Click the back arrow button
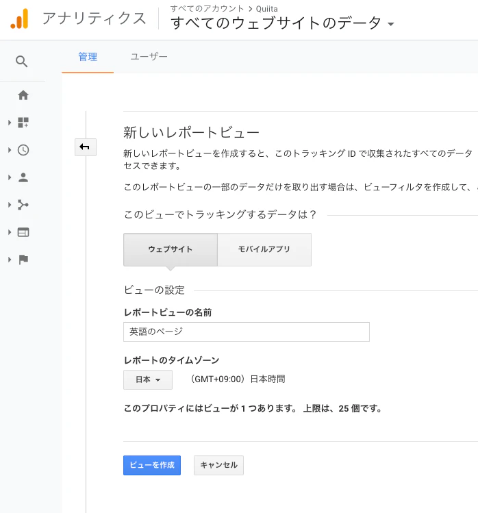 86,147
